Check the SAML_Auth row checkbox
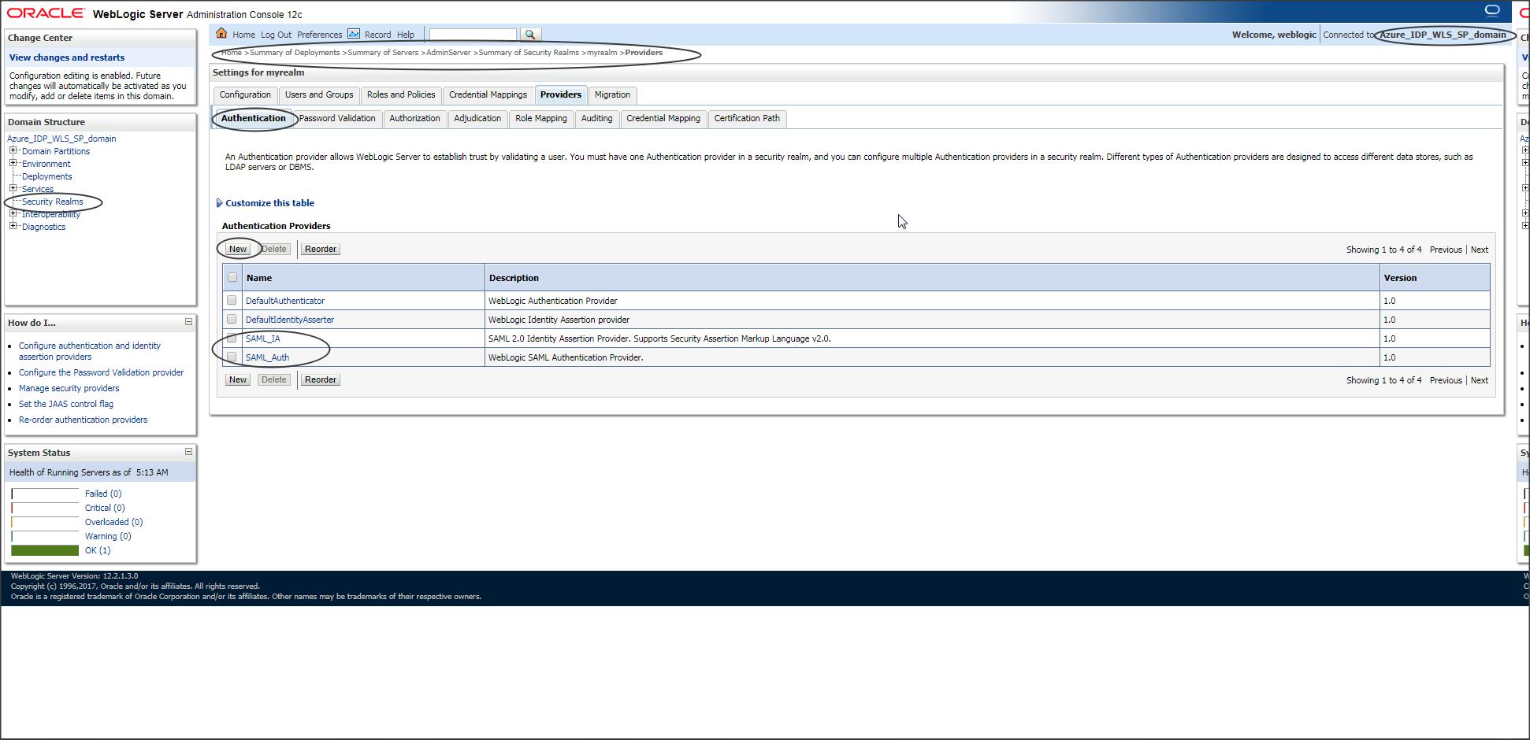 click(232, 357)
